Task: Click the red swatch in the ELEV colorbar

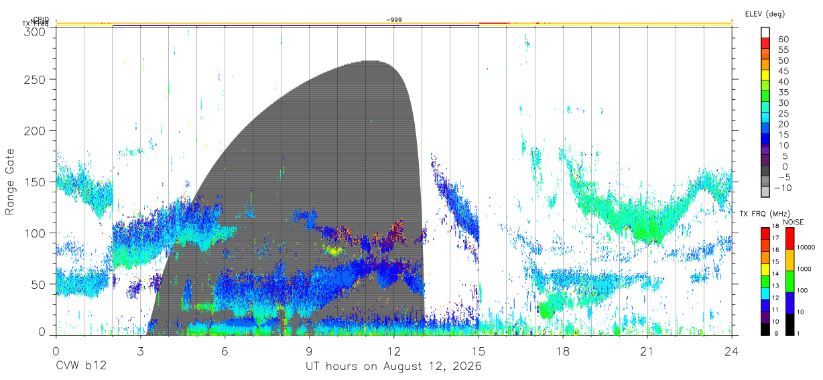Action: pos(766,44)
